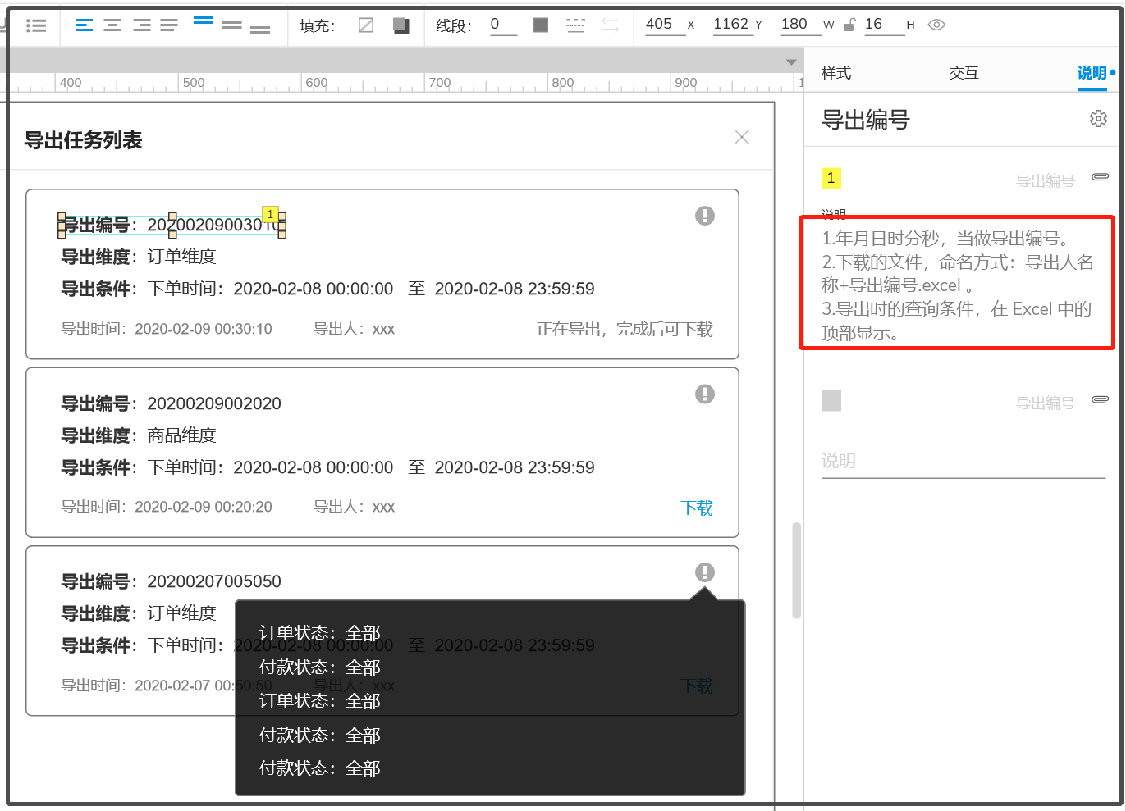Click the 线段 label in toolbar
Viewport: 1126px width, 811px height.
point(453,26)
